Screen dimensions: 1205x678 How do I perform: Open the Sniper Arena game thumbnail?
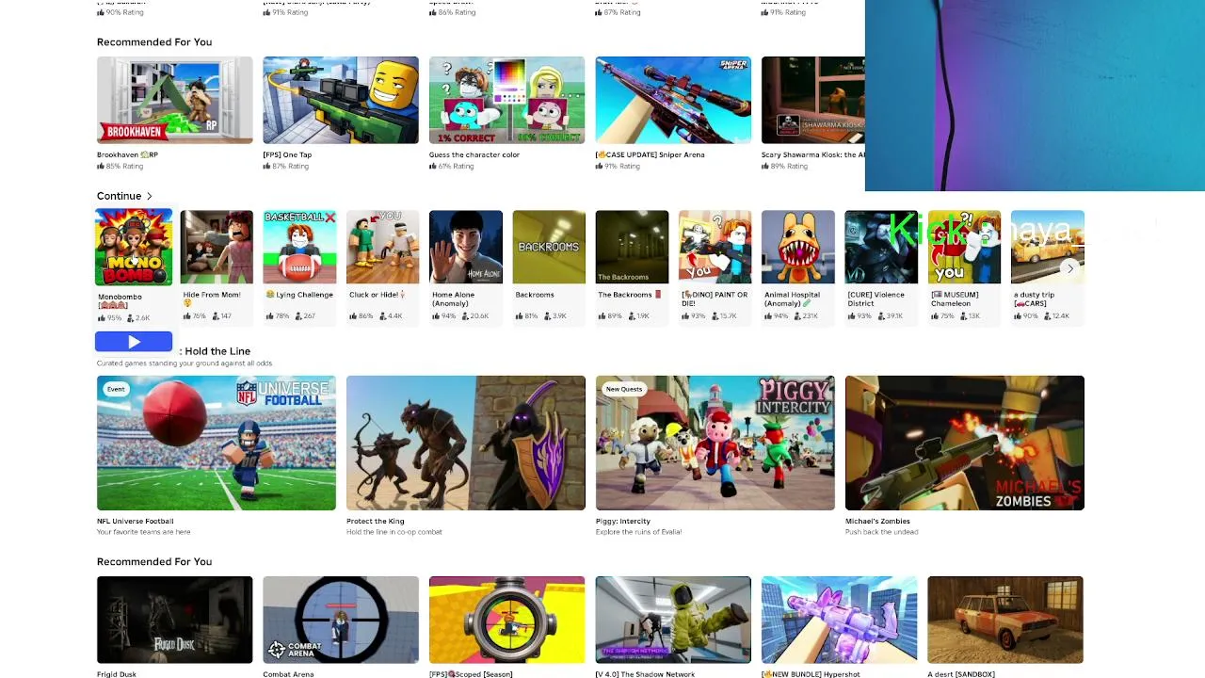pyautogui.click(x=673, y=100)
